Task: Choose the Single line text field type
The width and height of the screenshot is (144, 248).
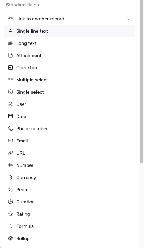Action: pyautogui.click(x=69, y=31)
